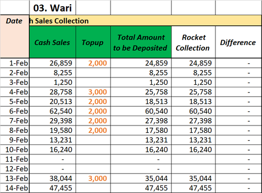Select the 8-Feb topup 2,000 cell
Image resolution: width=262 pixels, height=193 pixels.
click(93, 130)
